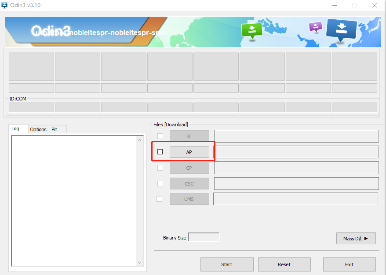
Task: Click the first ID:COM port box
Action: tap(32, 107)
